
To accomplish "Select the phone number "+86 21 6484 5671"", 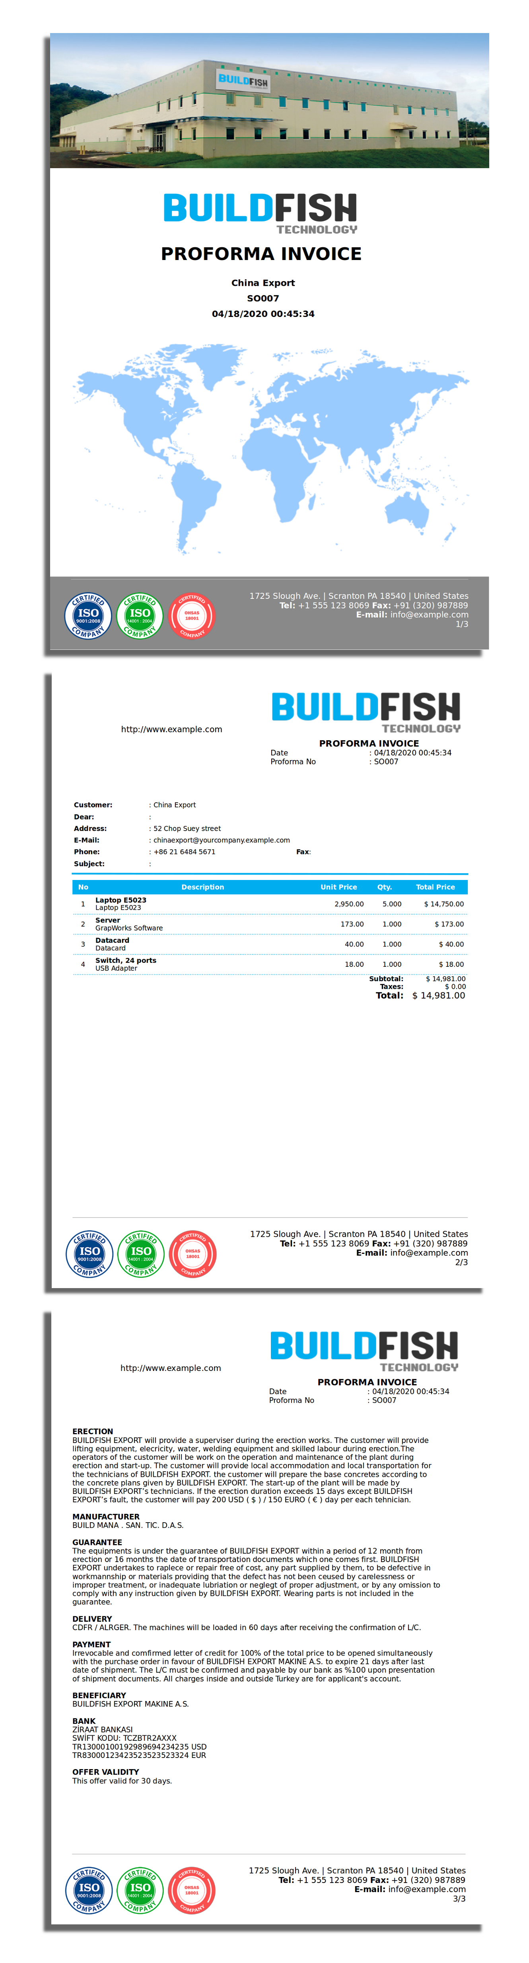I will [184, 852].
